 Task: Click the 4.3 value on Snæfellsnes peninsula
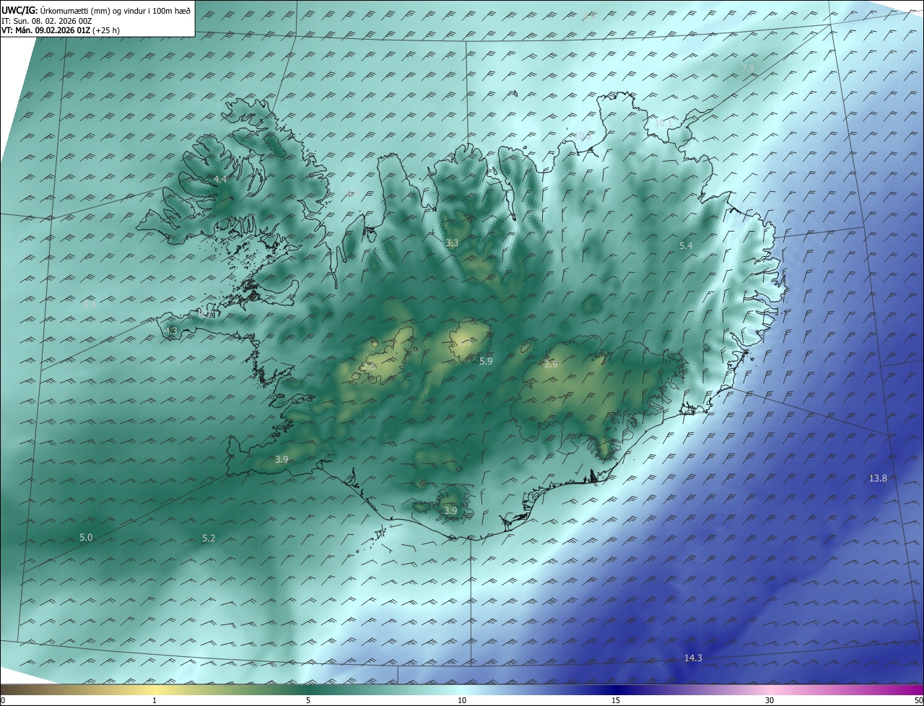coord(171,331)
